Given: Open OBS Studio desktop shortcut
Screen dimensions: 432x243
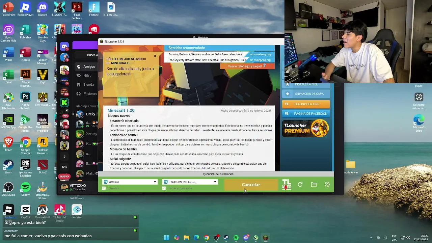Looking at the screenshot, I should 8,189.
